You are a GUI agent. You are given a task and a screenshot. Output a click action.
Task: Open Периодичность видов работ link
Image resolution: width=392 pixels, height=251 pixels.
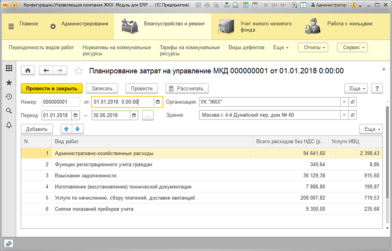click(x=41, y=48)
